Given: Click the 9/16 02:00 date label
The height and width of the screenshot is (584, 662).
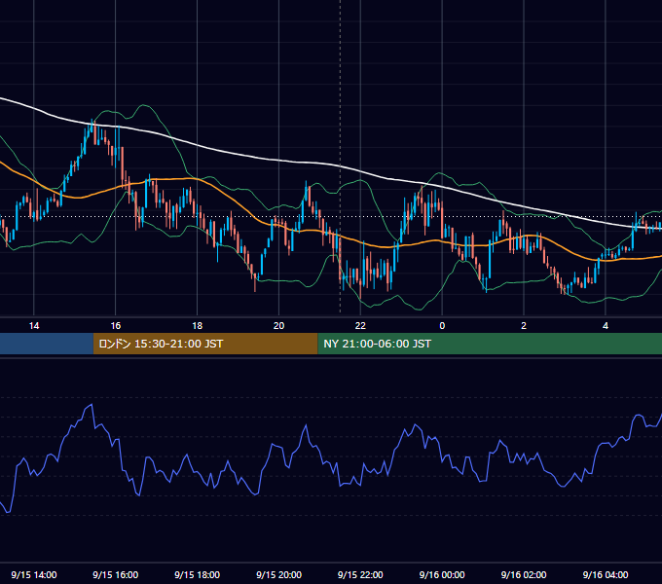Looking at the screenshot, I should click(x=524, y=574).
